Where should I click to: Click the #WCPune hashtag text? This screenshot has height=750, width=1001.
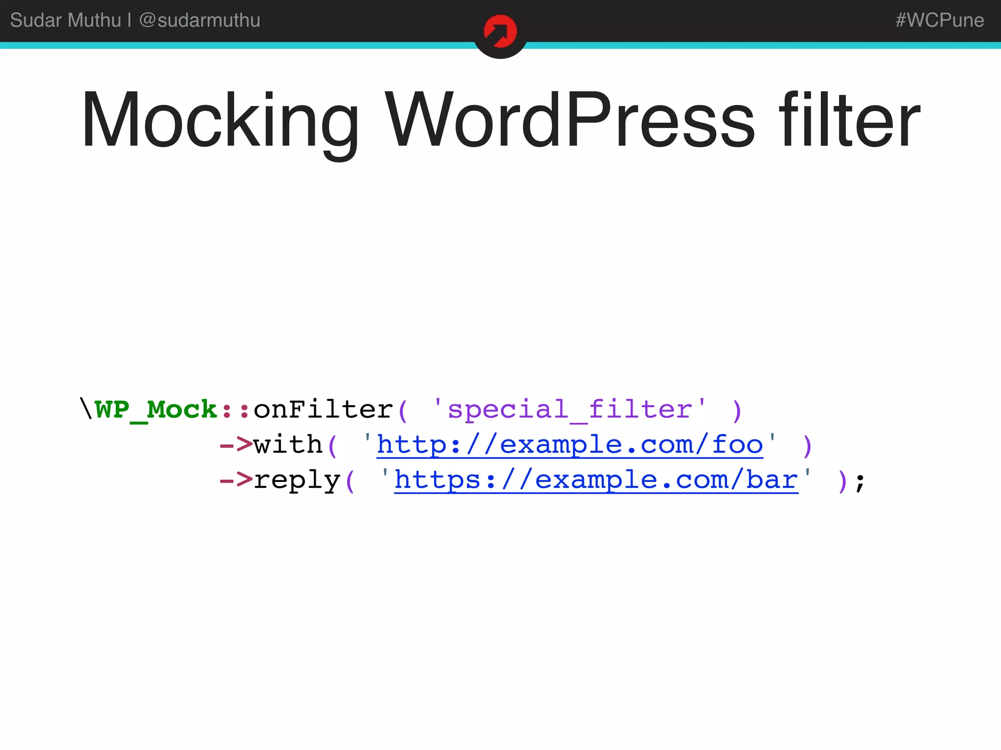[939, 20]
